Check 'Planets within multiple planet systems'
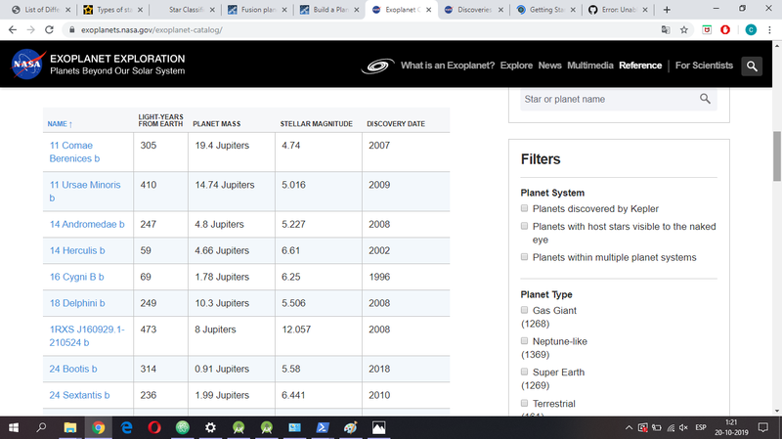This screenshot has width=782, height=439. [525, 257]
